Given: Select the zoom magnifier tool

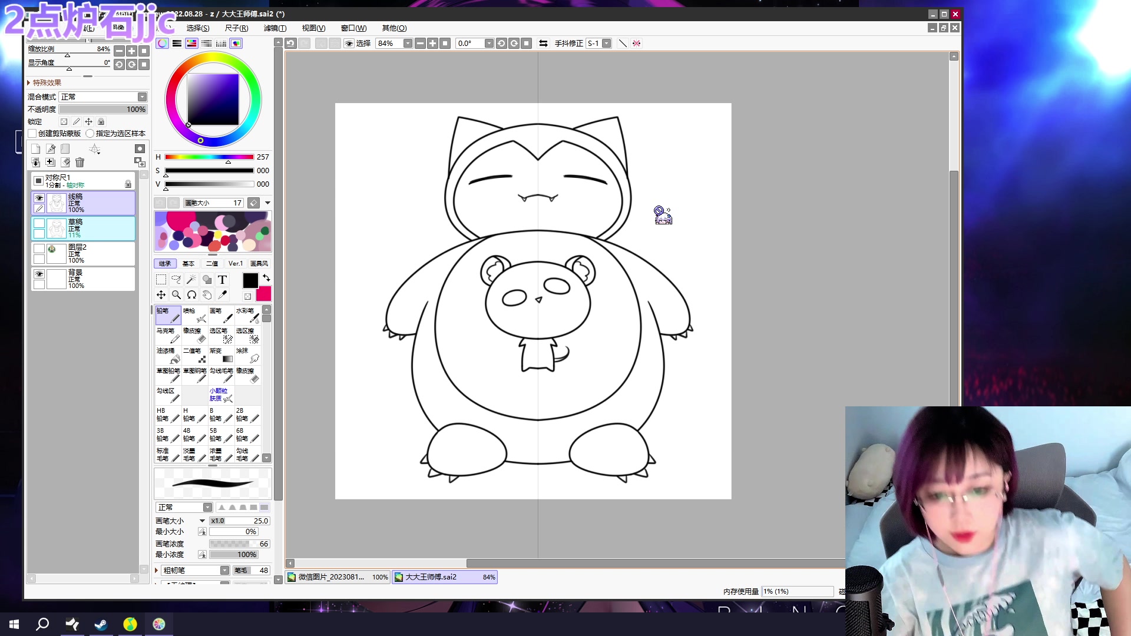Looking at the screenshot, I should tap(176, 295).
